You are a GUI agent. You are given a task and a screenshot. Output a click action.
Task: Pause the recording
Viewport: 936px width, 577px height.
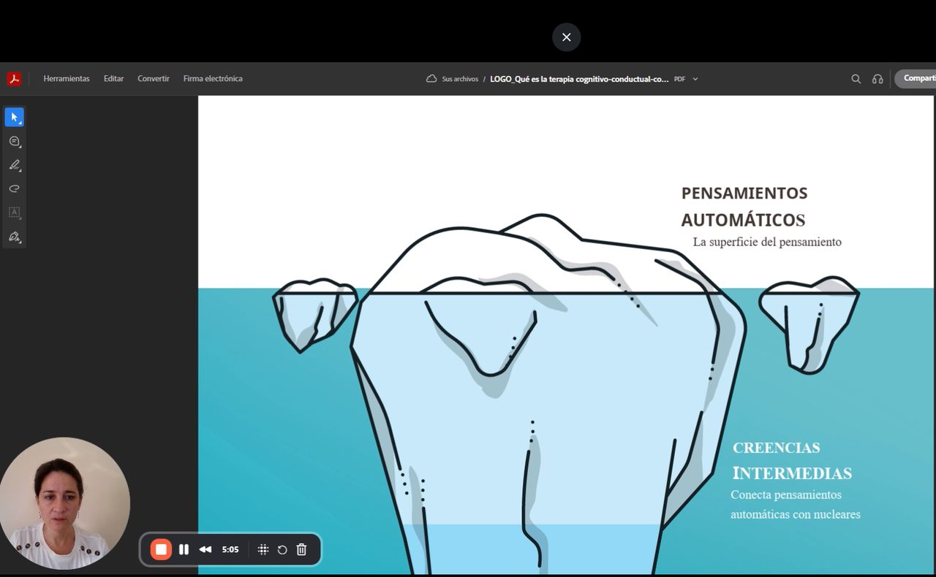pos(184,549)
